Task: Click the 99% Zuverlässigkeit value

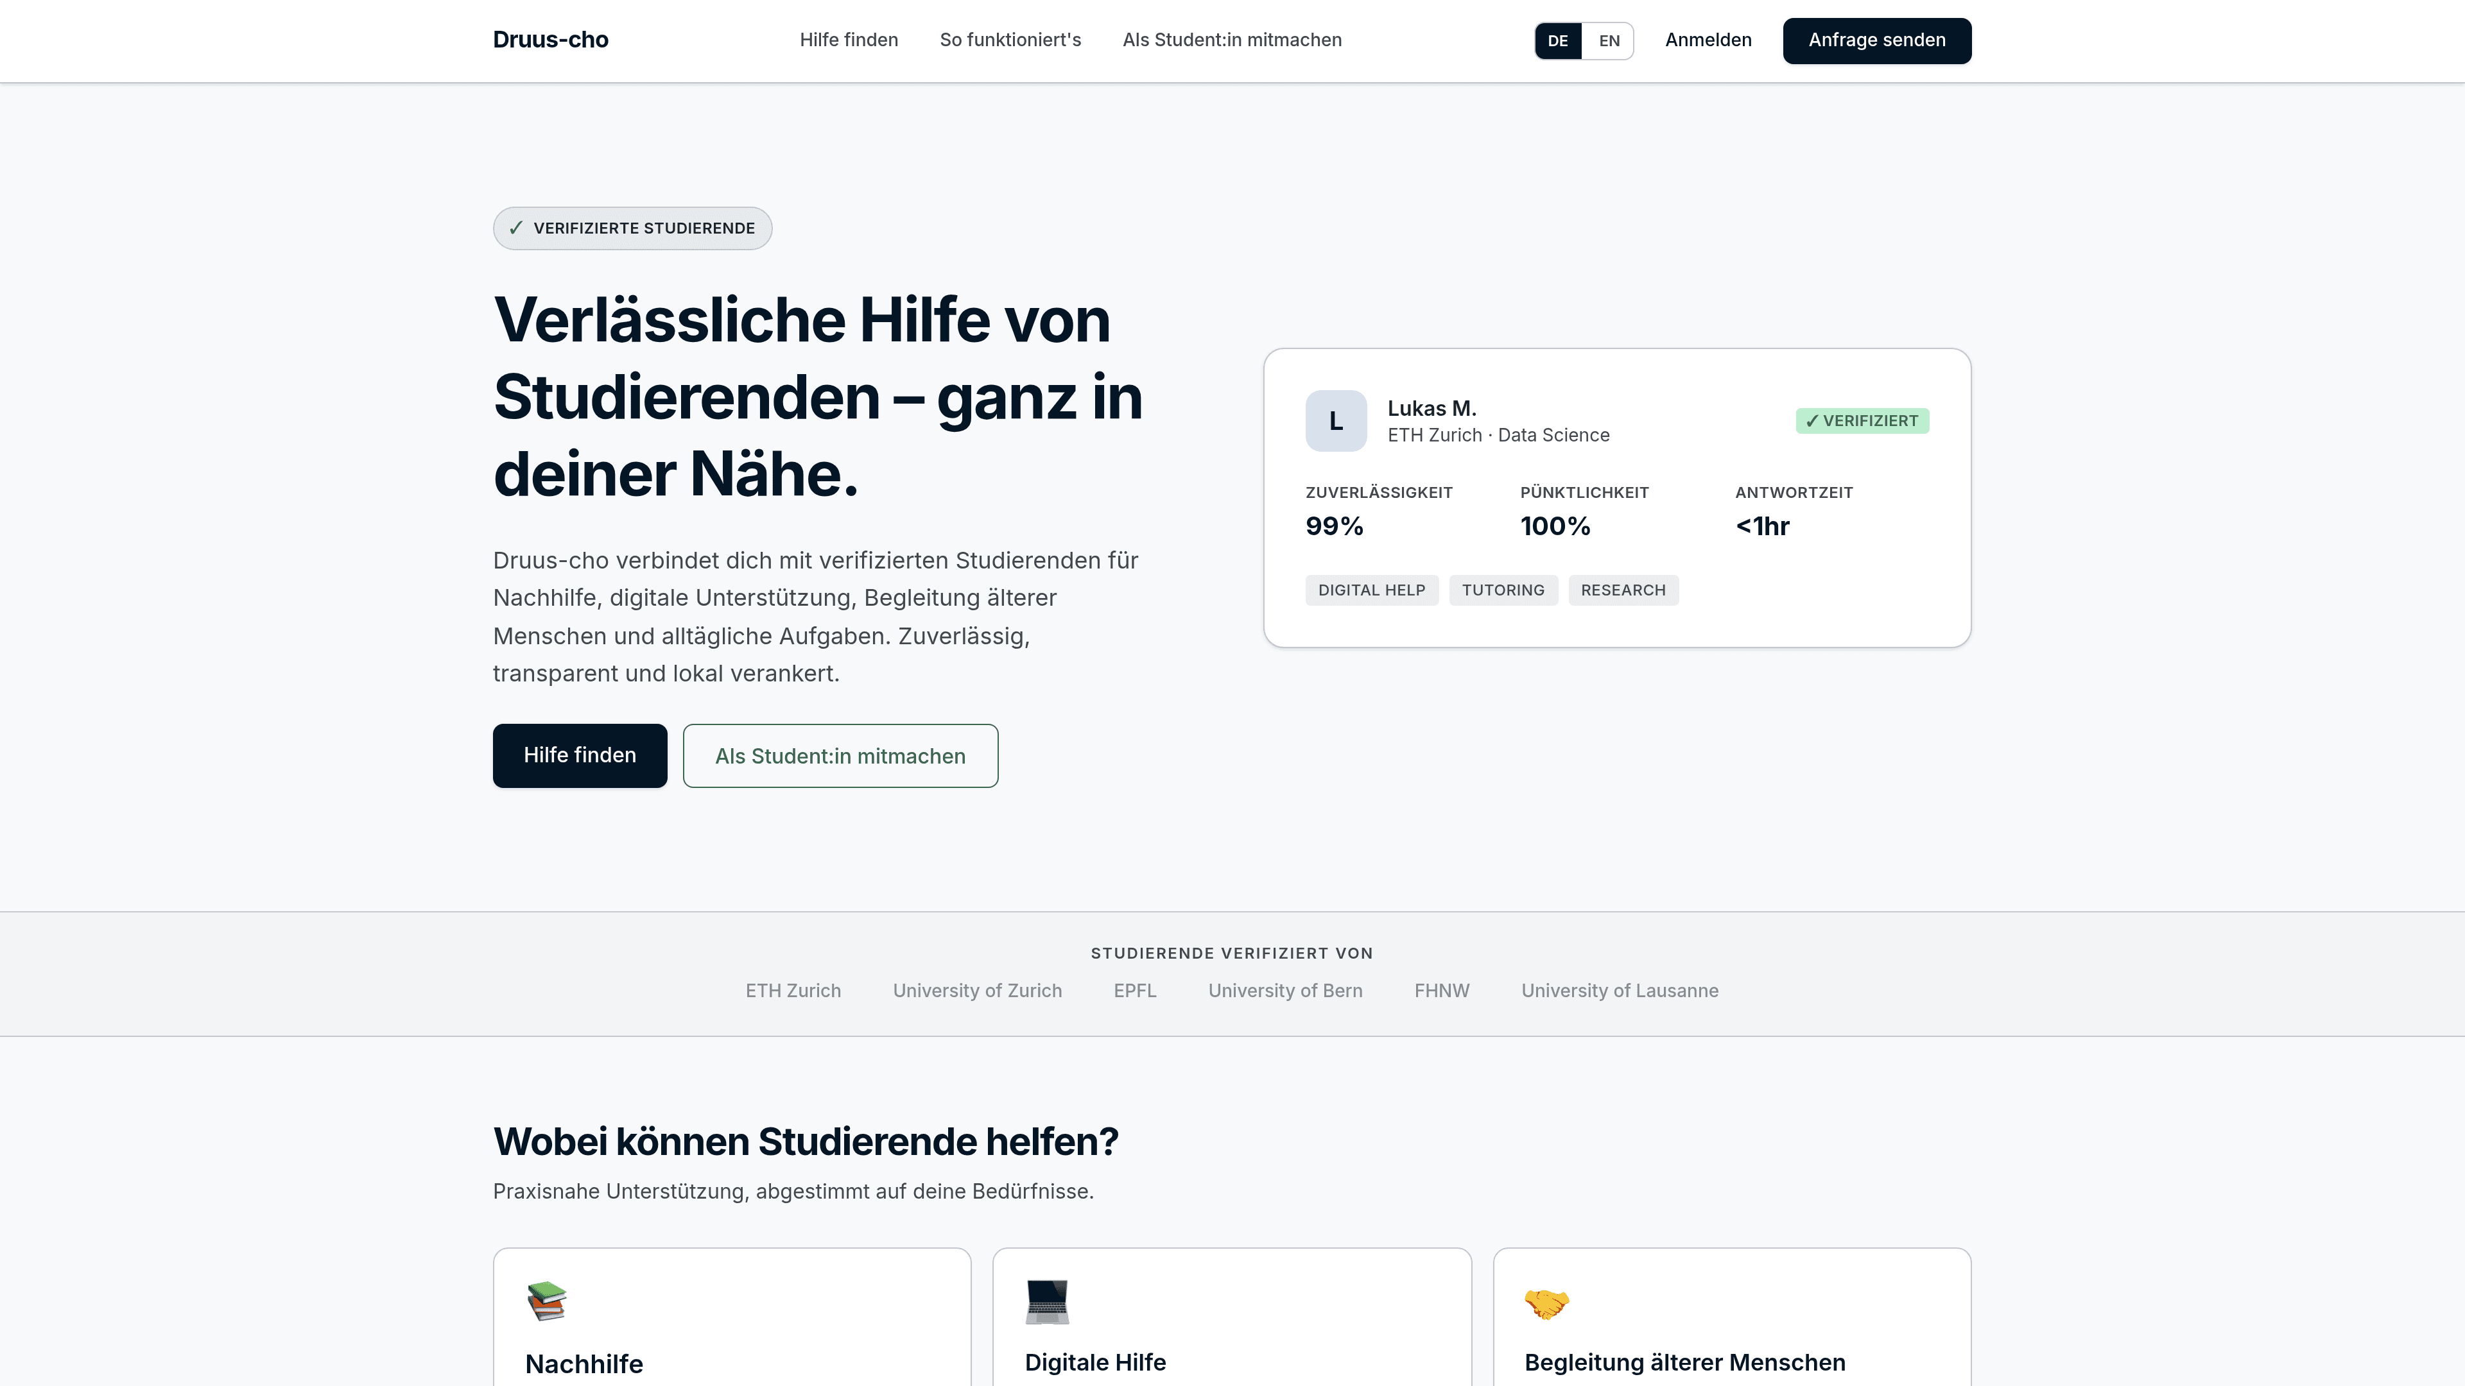Action: tap(1334, 526)
